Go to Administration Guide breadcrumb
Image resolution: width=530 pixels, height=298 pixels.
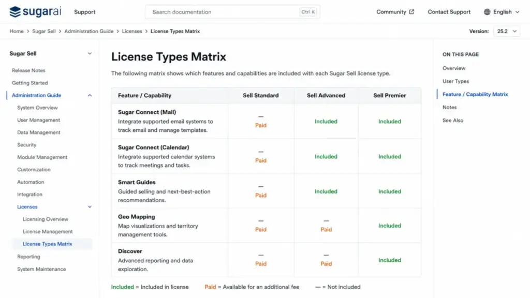click(x=89, y=31)
